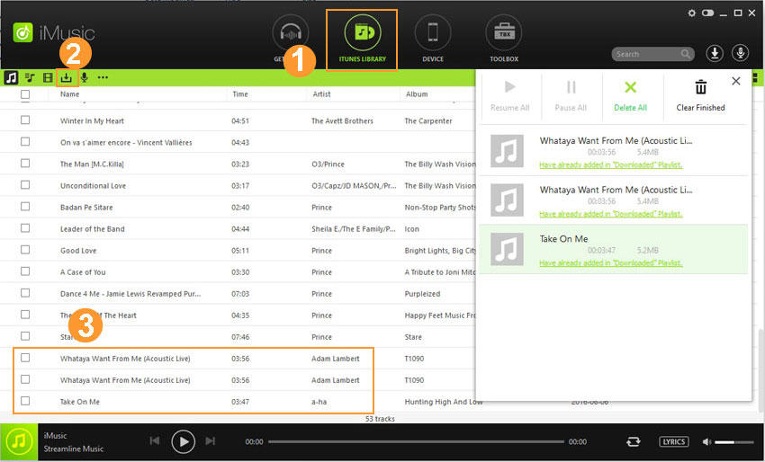
Task: Click the search magnifier icon
Action: 686,54
